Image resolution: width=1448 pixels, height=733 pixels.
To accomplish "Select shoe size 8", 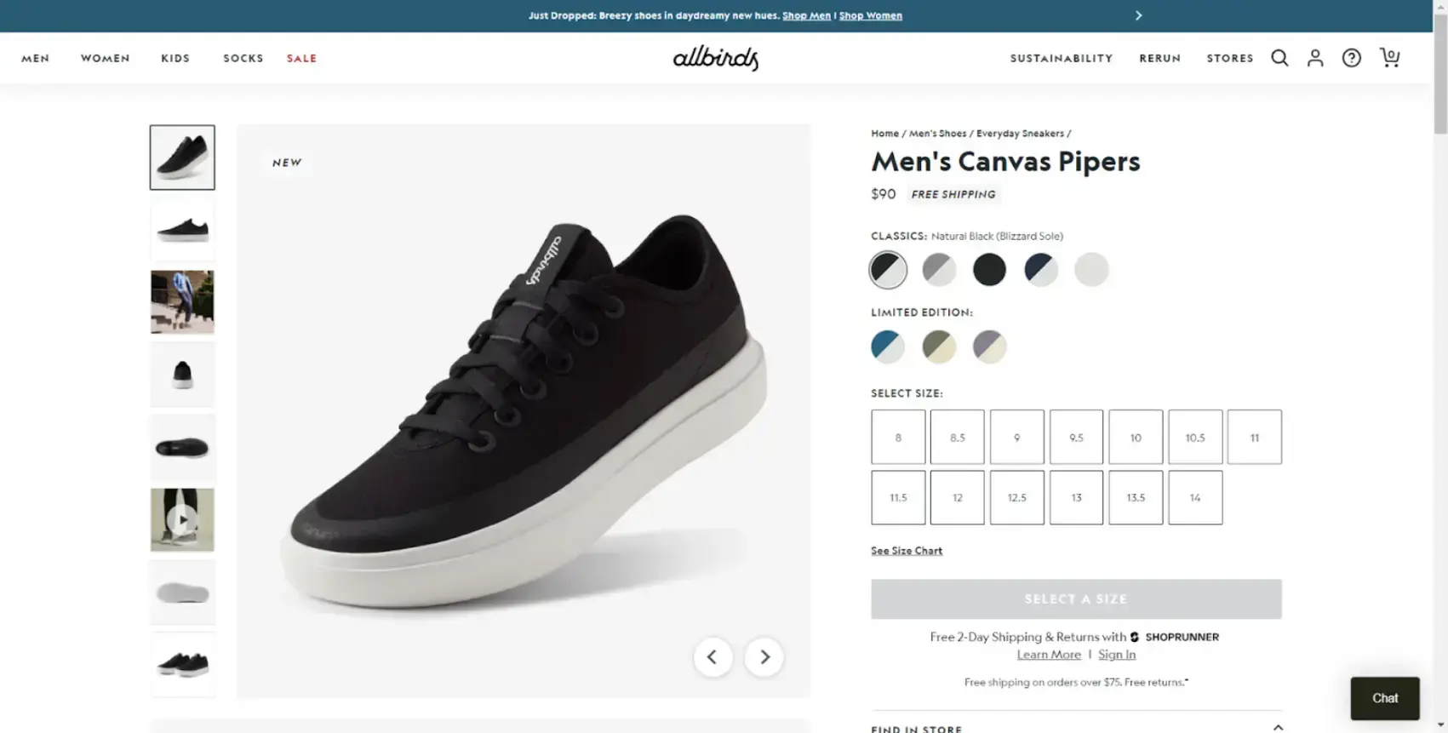I will click(897, 437).
